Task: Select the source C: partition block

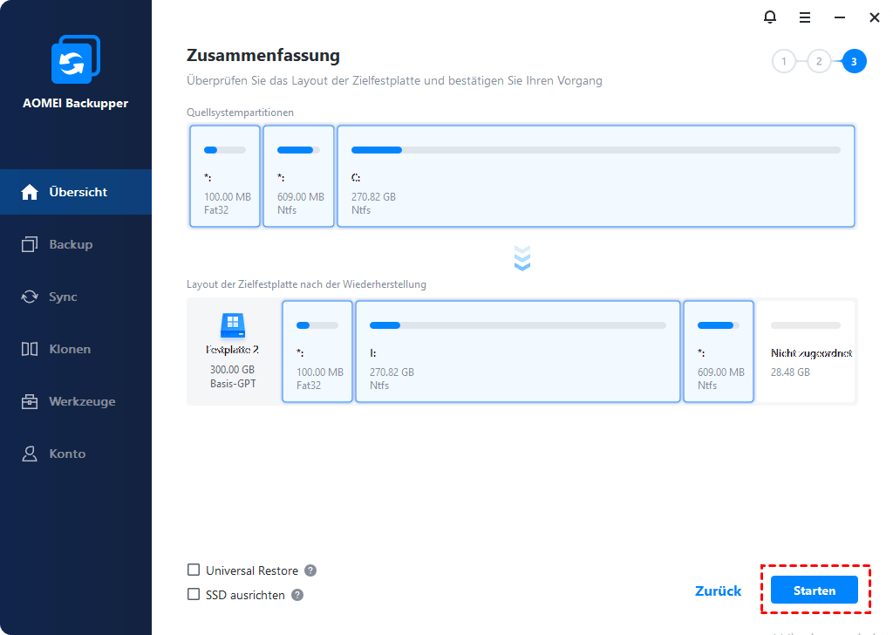Action: (x=596, y=176)
